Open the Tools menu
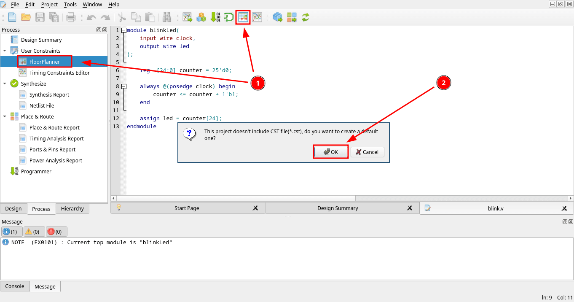Viewport: 574px width, 302px height. (x=70, y=4)
